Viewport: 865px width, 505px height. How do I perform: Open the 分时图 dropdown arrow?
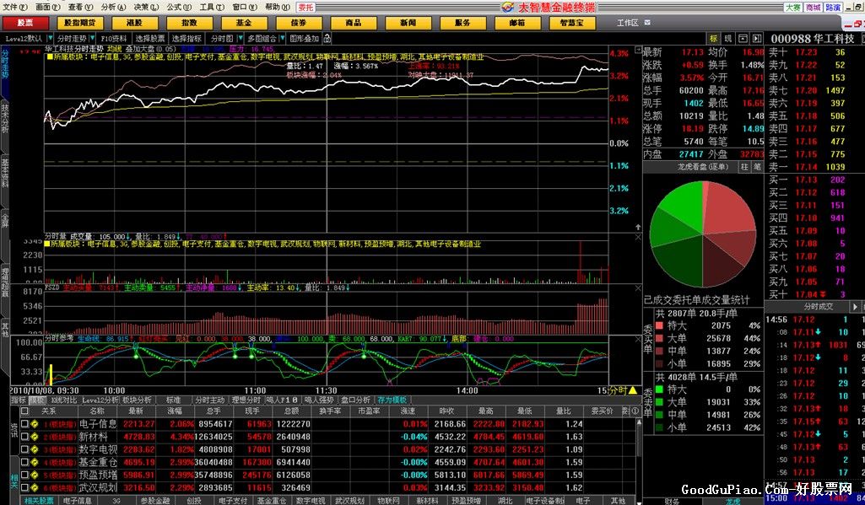point(241,38)
